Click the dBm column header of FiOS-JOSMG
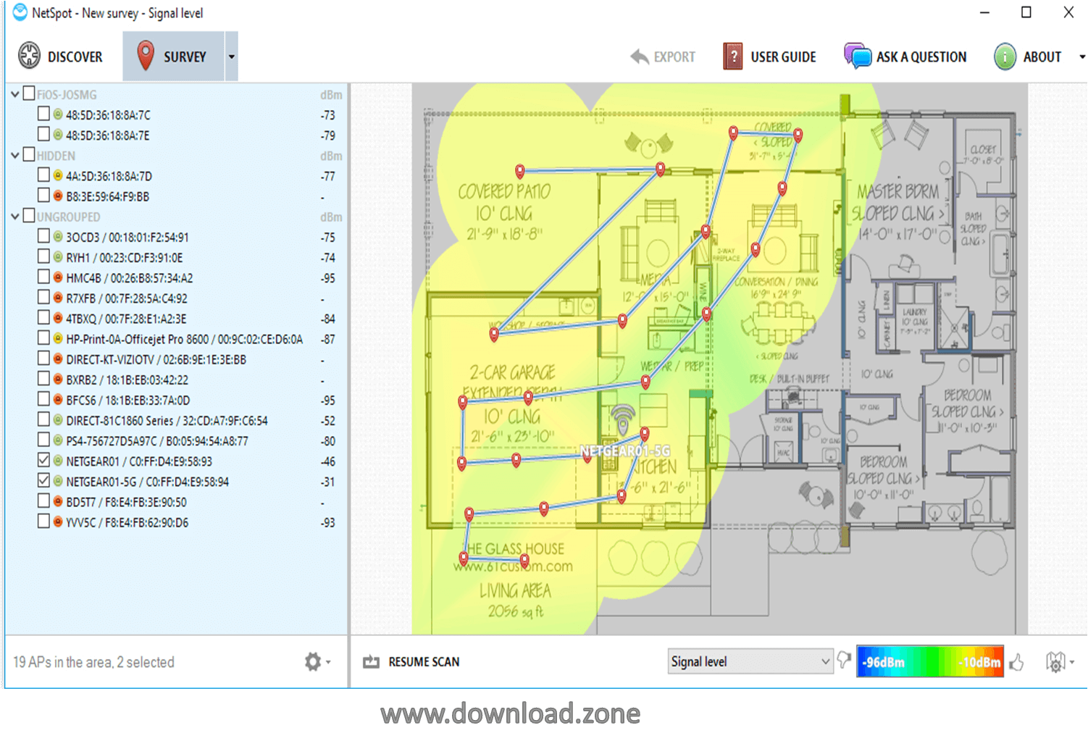This screenshot has width=1088, height=741. point(331,95)
